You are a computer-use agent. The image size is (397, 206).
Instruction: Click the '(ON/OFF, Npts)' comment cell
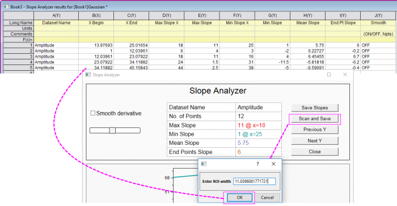coord(378,34)
